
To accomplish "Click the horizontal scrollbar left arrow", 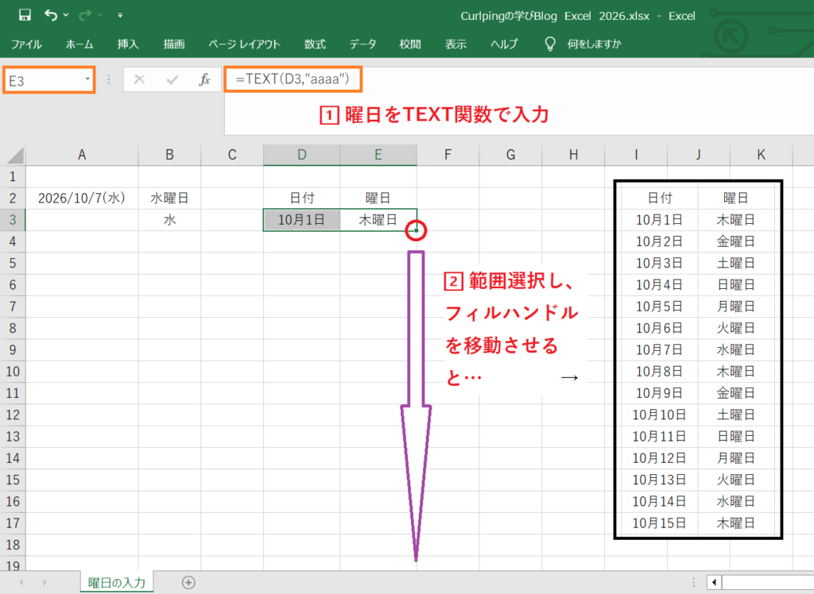I will click(715, 583).
